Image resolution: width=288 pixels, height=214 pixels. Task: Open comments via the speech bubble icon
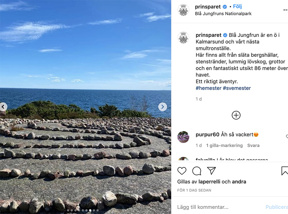pos(196,171)
